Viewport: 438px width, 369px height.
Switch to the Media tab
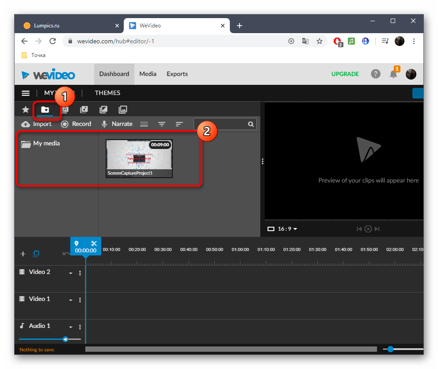(x=148, y=74)
